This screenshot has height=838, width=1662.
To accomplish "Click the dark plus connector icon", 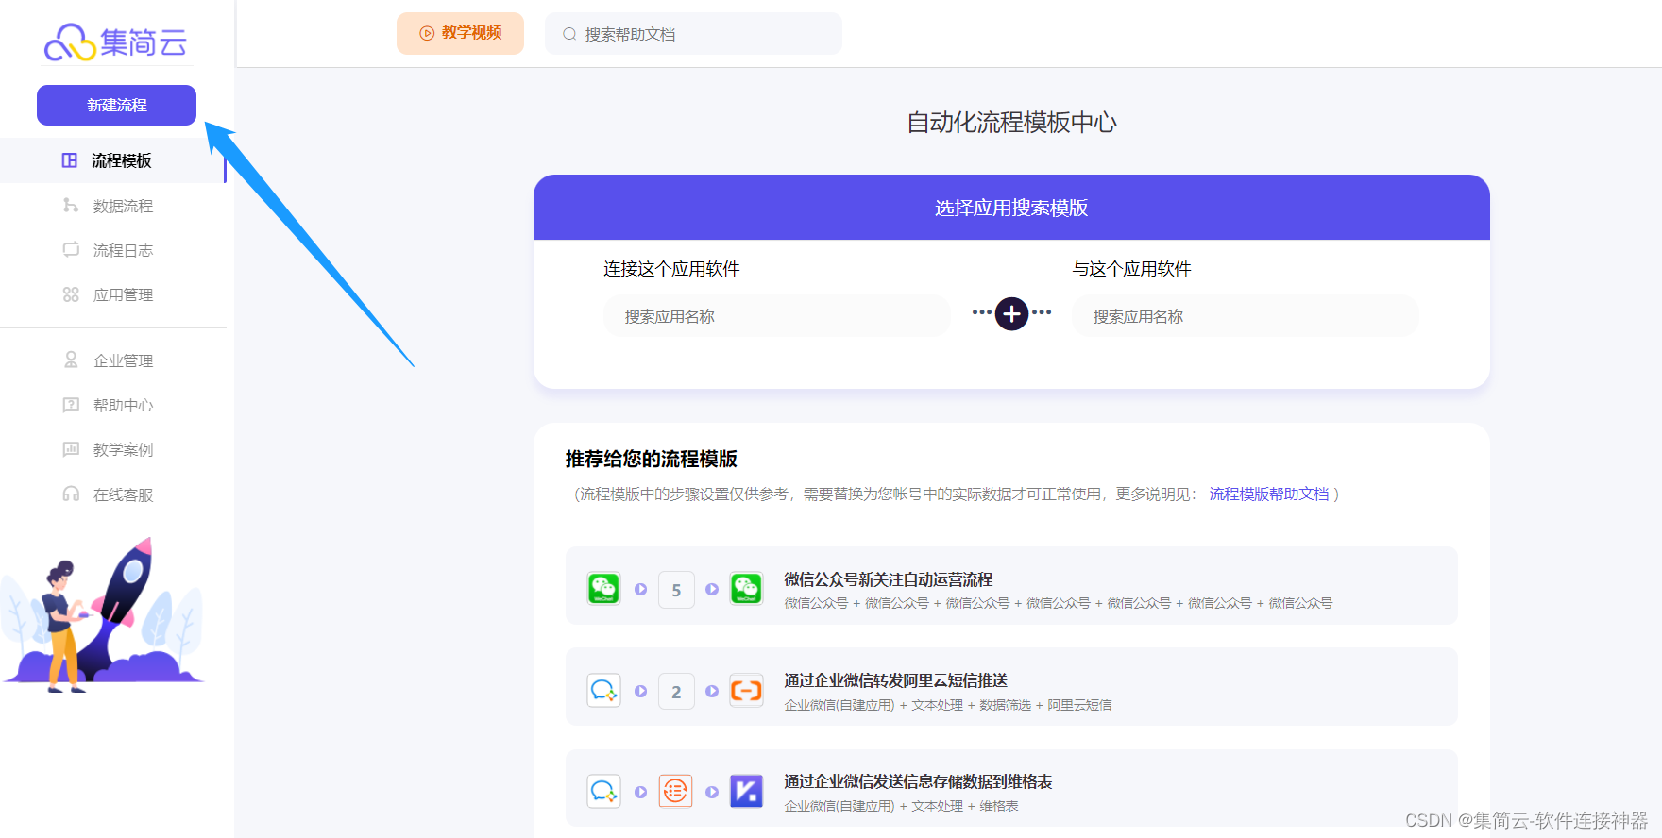I will pos(1011,313).
